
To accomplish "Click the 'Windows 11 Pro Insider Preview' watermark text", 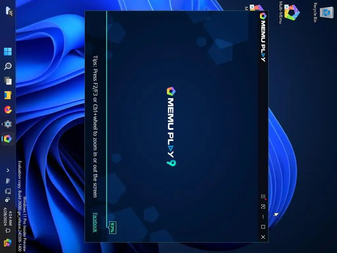I will [x=24, y=224].
